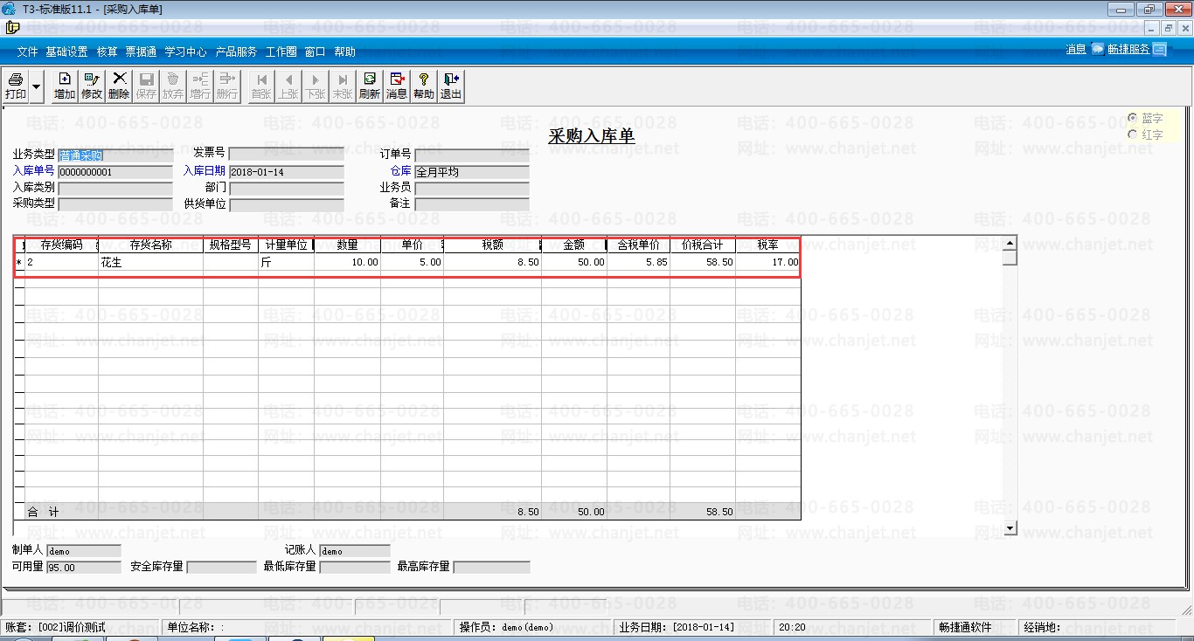Click the 保存 (Save) toolbar icon
1194x641 pixels.
point(146,86)
